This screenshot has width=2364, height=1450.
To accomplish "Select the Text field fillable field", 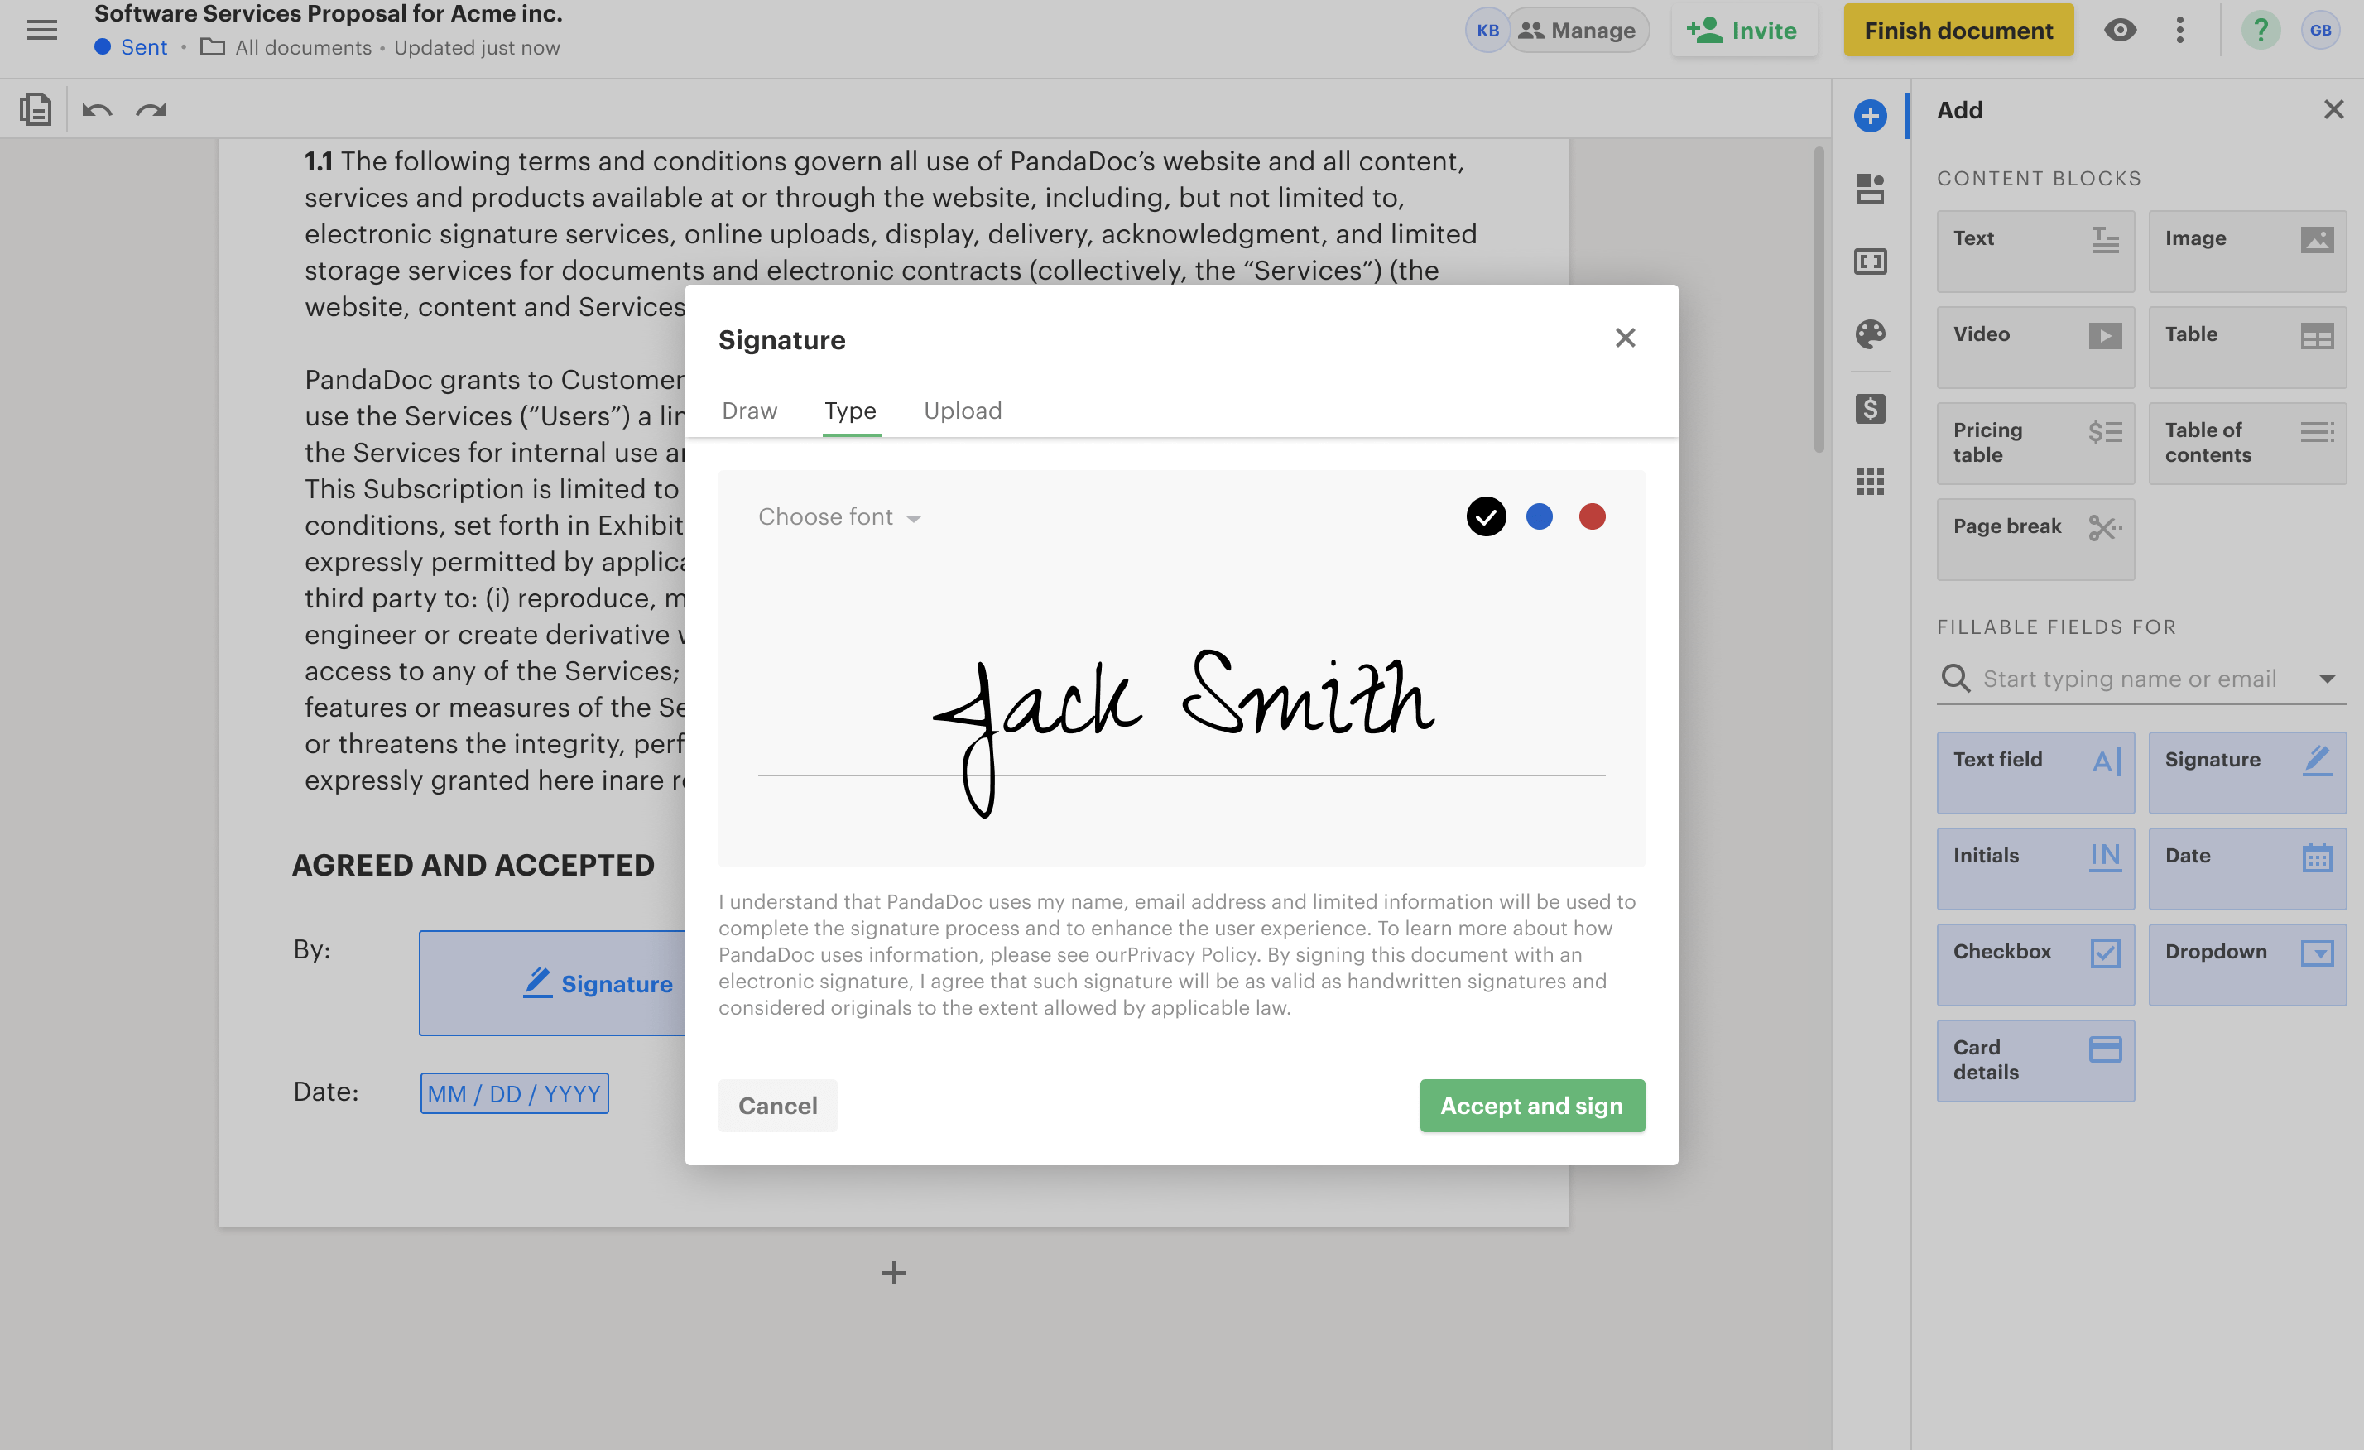I will point(2035,773).
